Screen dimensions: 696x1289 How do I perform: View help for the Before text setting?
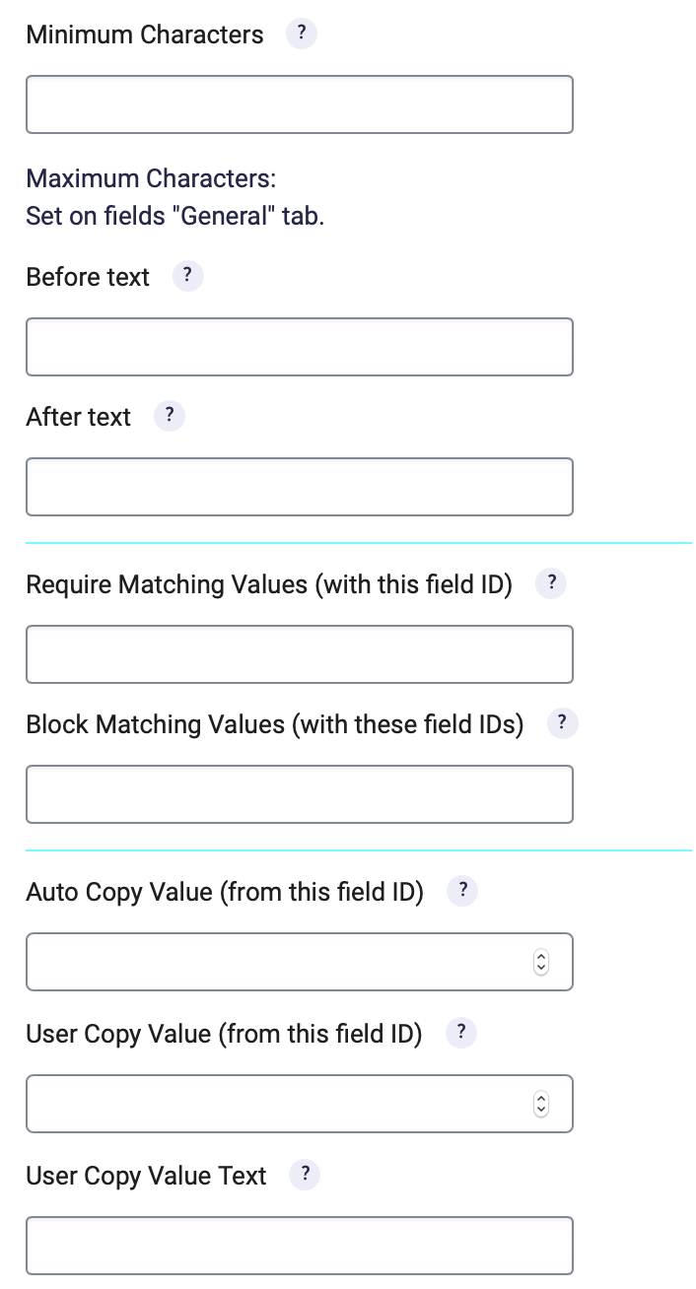click(186, 276)
